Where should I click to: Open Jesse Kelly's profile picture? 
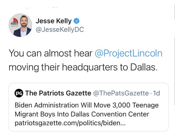coord(21,25)
